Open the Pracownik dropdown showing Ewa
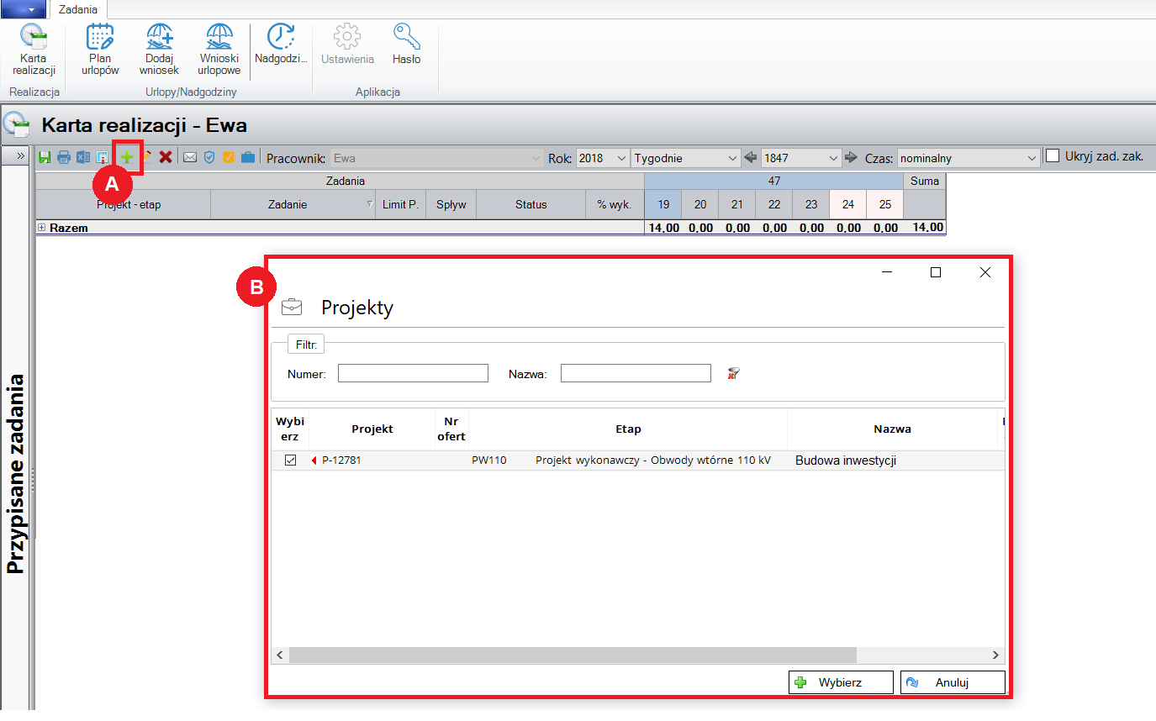This screenshot has height=721, width=1156. pyautogui.click(x=437, y=158)
